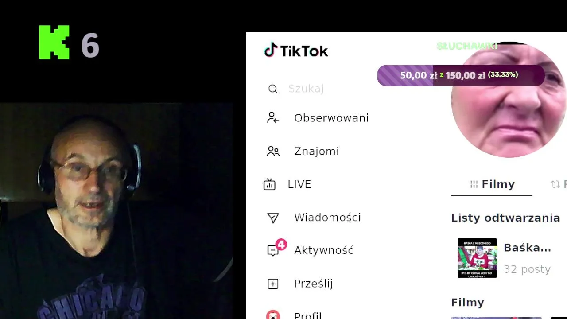The height and width of the screenshot is (319, 567).
Task: Click the green Kick logo
Action: 54,42
